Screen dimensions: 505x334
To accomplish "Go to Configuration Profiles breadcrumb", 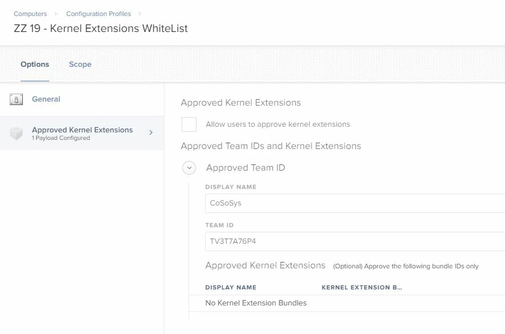I will point(99,14).
